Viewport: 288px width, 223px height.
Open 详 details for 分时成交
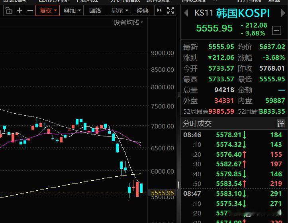[281, 123]
